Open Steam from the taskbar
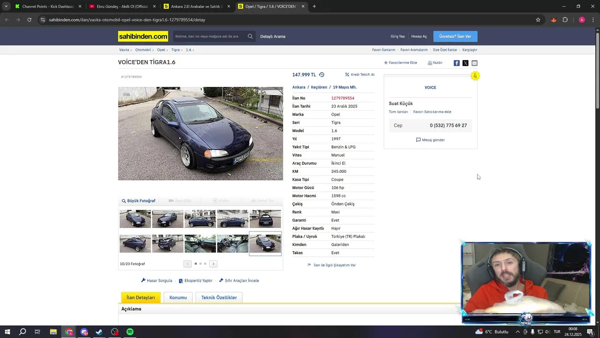The width and height of the screenshot is (600, 338). (99, 332)
